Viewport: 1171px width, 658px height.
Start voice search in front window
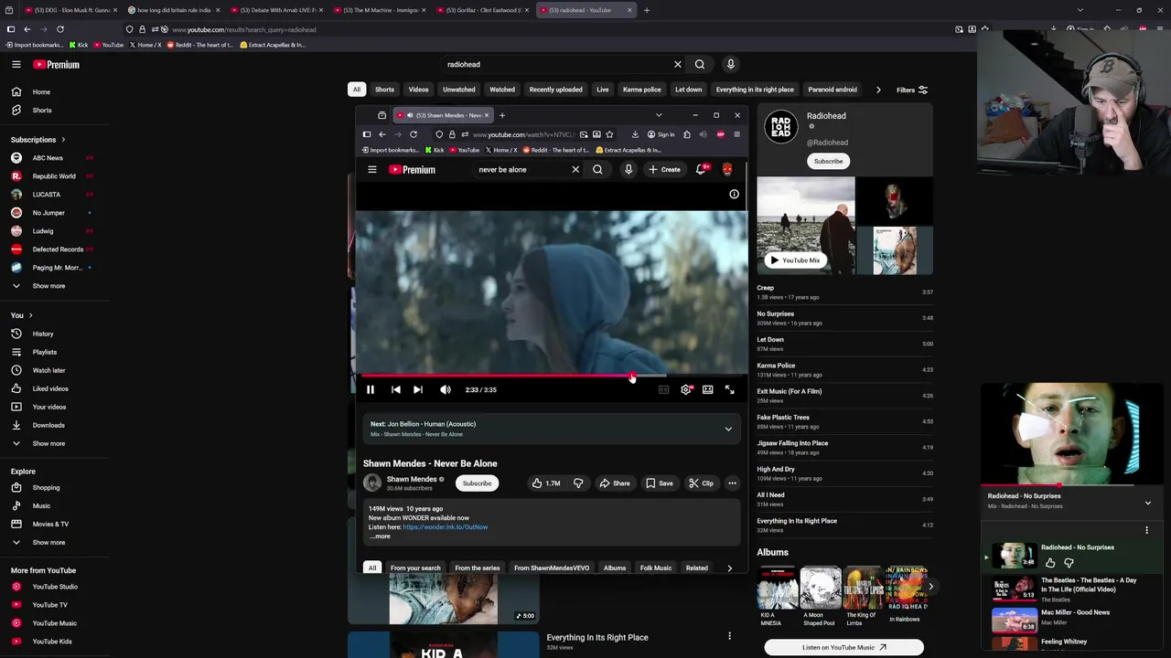[x=628, y=170]
